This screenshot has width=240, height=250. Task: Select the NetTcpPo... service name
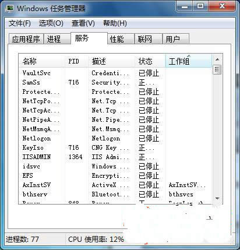click(x=41, y=101)
